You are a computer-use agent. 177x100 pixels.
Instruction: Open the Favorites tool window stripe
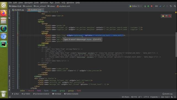[x=9, y=85]
